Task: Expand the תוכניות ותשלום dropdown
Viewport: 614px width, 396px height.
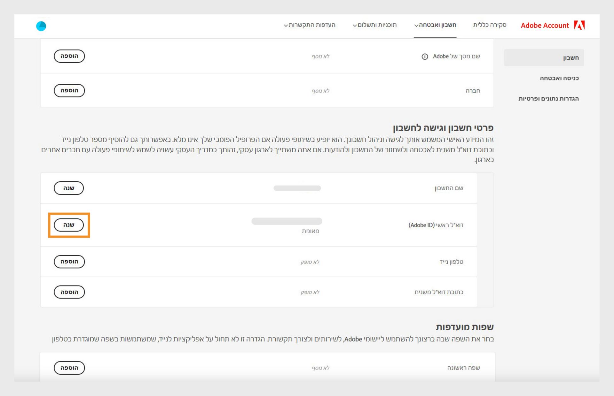Action: coord(375,25)
